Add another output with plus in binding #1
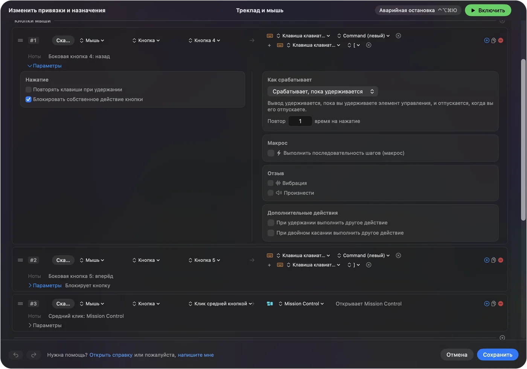Viewport: 527px width, 369px height. click(269, 45)
